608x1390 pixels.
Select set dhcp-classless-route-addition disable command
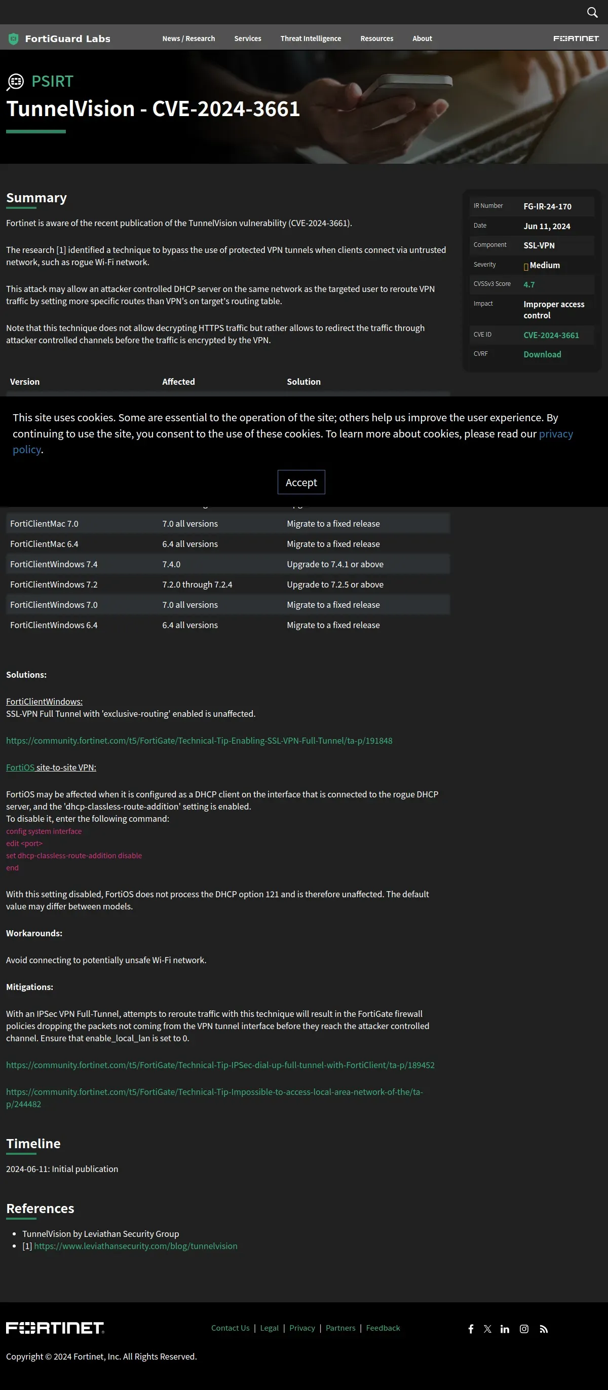(x=74, y=855)
